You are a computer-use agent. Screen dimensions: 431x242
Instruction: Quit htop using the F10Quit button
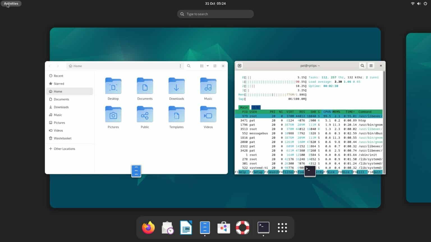[375, 172]
